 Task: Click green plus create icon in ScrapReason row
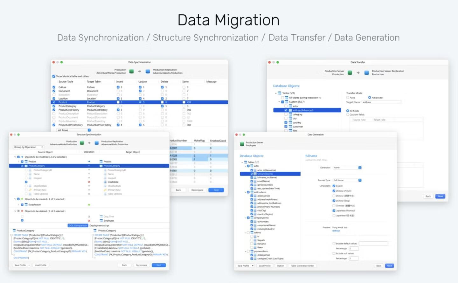click(x=89, y=205)
